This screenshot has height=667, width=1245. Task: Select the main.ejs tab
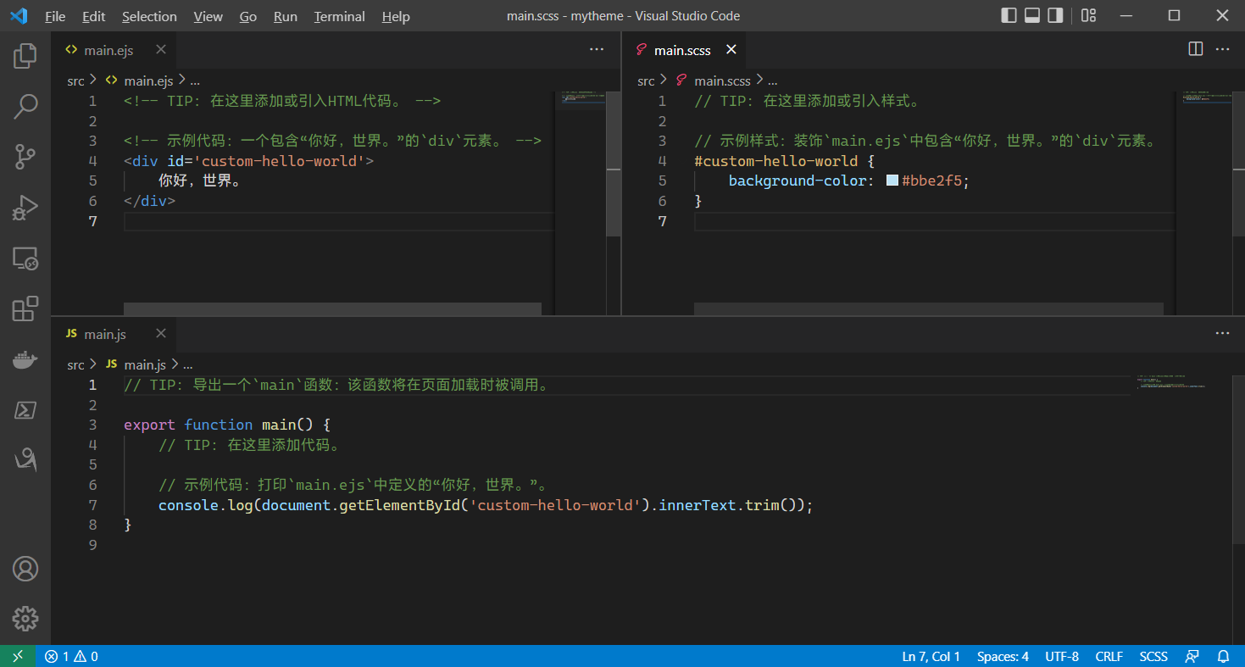pyautogui.click(x=114, y=49)
